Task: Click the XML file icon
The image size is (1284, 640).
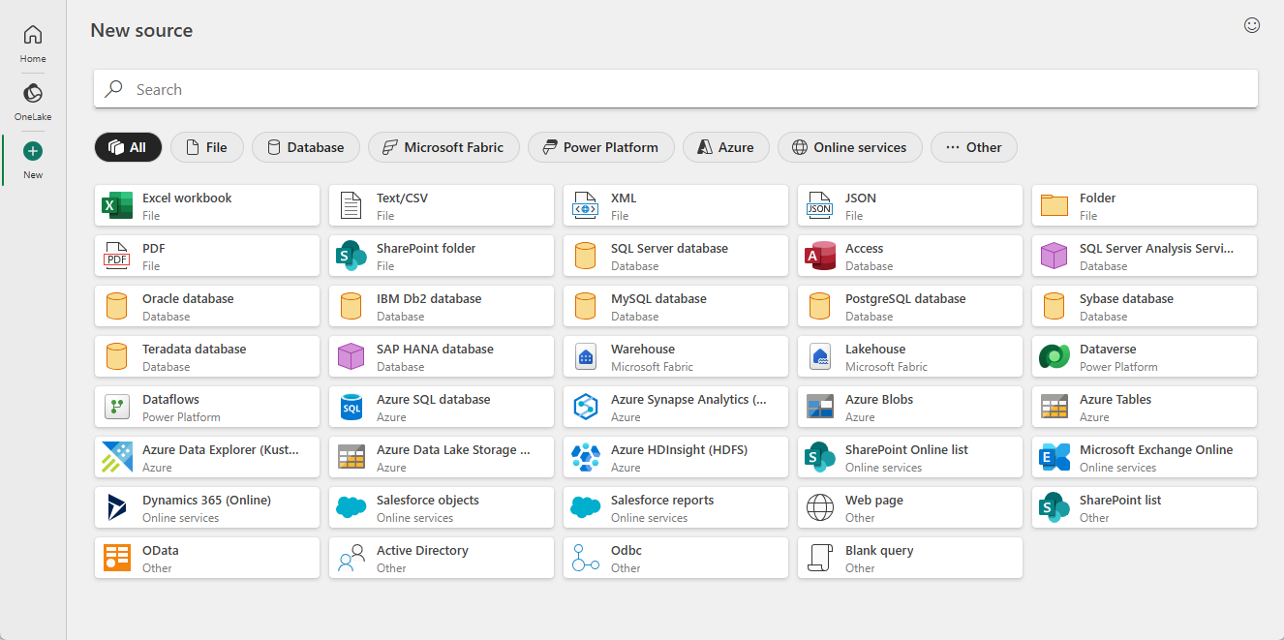Action: point(585,205)
